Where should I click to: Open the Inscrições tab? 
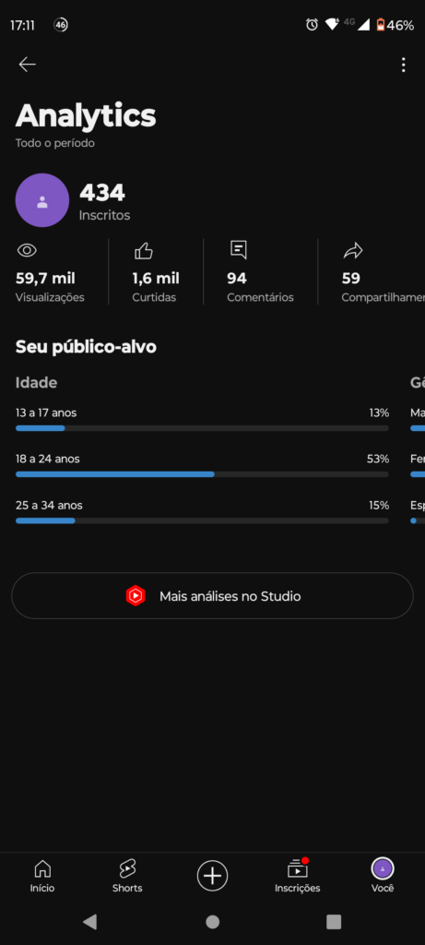[298, 876]
